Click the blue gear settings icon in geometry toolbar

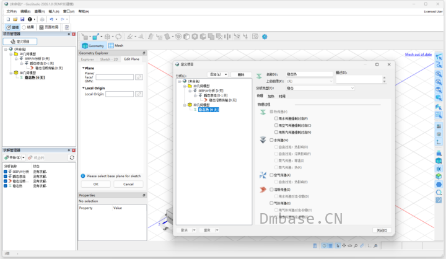click(x=265, y=37)
